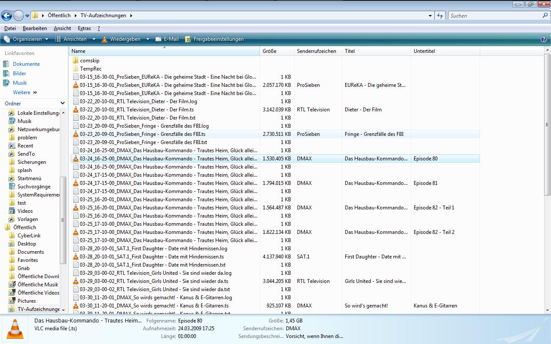Open the Organisieren dropdown
This screenshot has width=551, height=344.
pyautogui.click(x=26, y=39)
